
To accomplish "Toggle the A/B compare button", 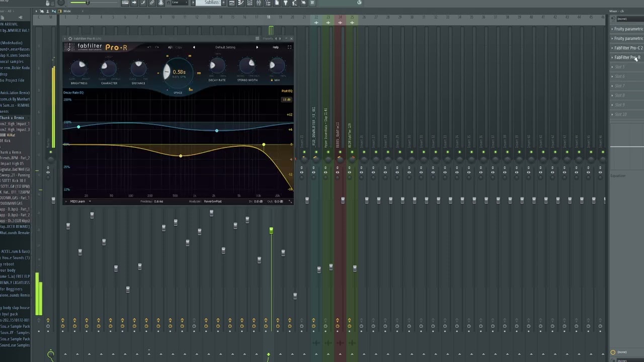I will click(x=170, y=47).
